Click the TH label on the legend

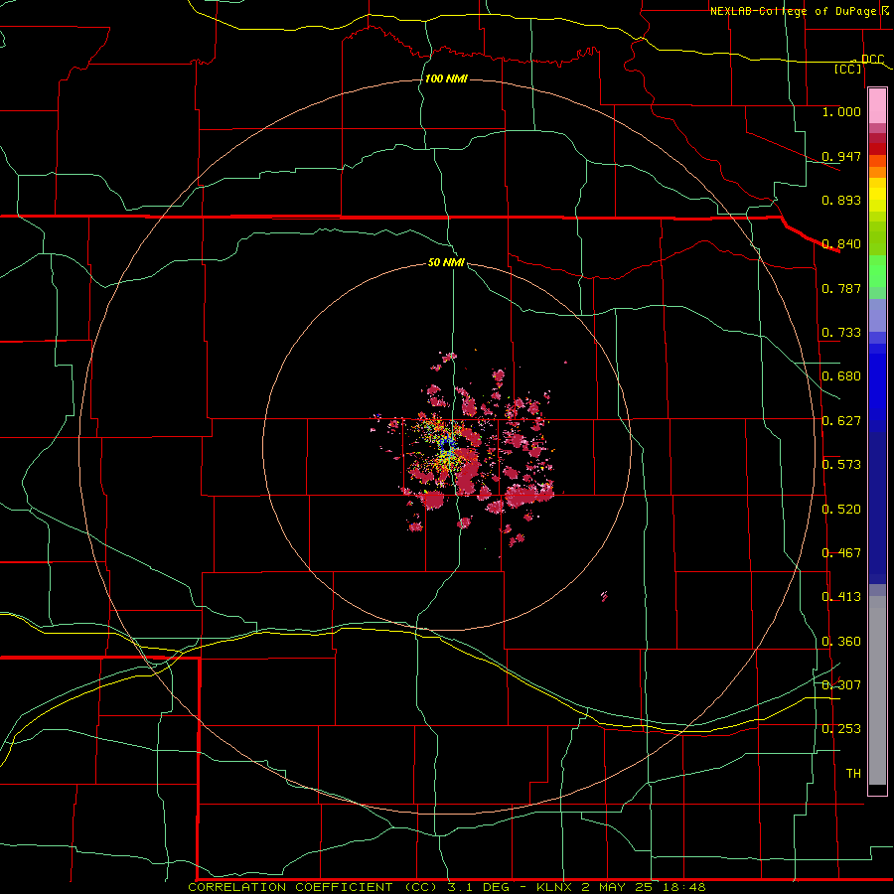click(x=853, y=774)
